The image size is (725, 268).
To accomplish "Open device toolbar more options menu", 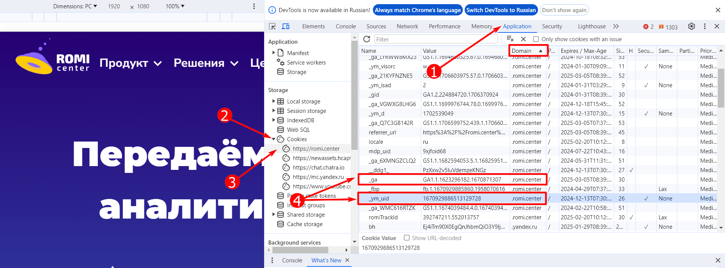I will (x=254, y=6).
